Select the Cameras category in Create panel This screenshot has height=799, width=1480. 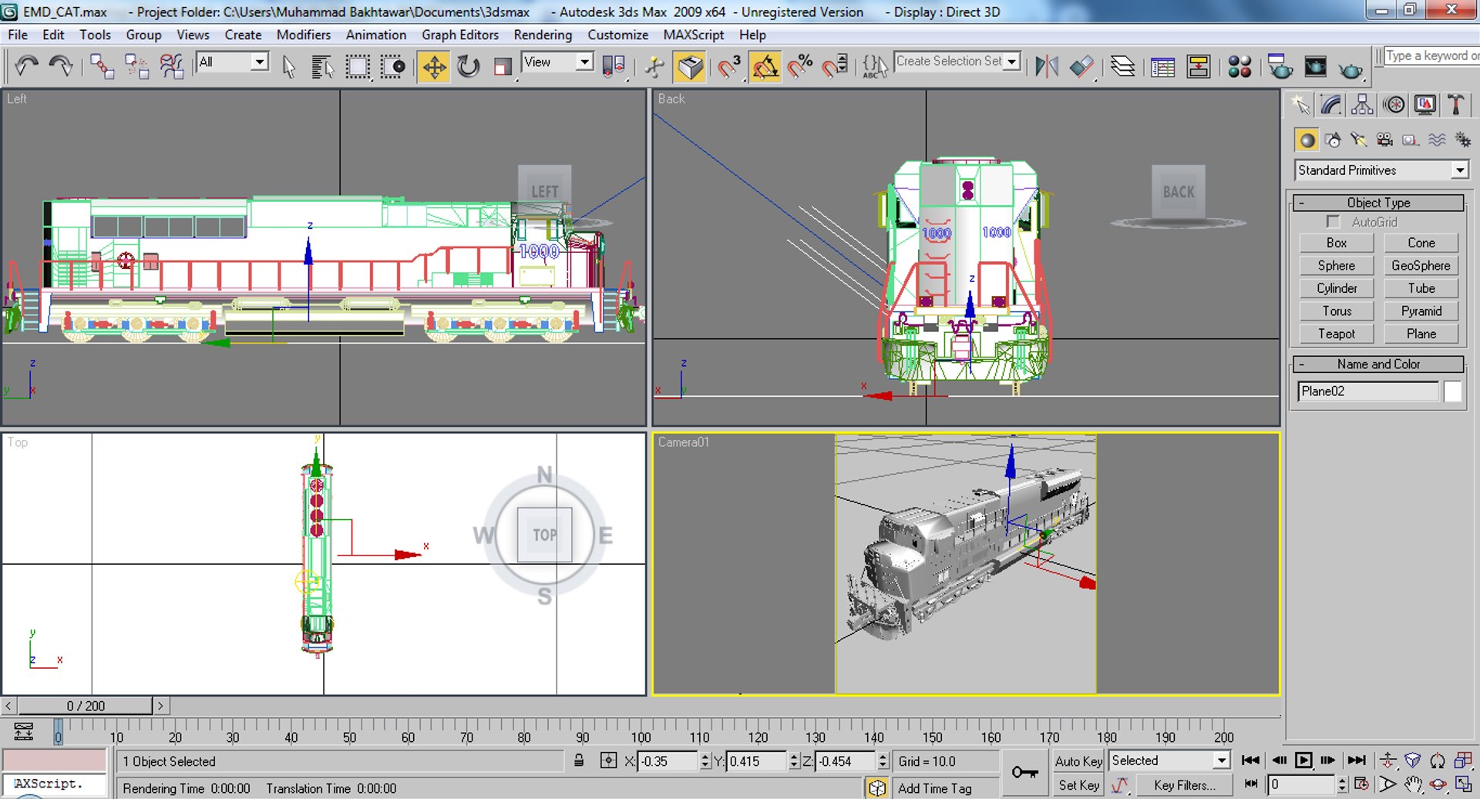coord(1384,139)
